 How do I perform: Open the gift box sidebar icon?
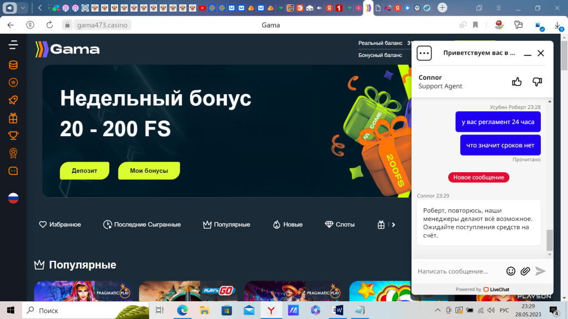pos(13,118)
